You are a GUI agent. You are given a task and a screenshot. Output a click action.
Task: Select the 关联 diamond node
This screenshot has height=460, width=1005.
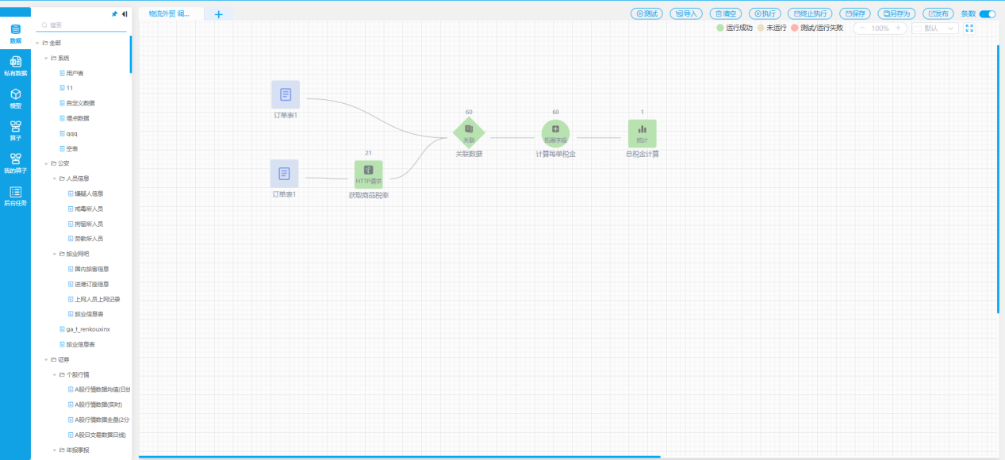pyautogui.click(x=468, y=133)
